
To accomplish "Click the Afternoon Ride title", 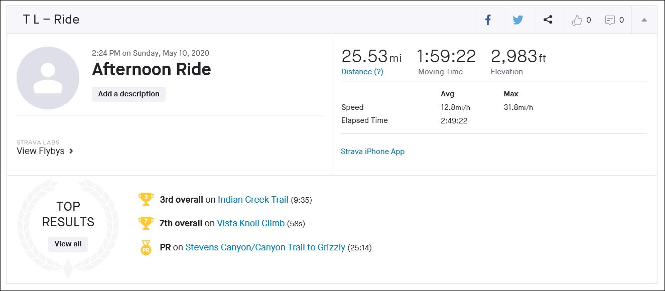I will [152, 69].
